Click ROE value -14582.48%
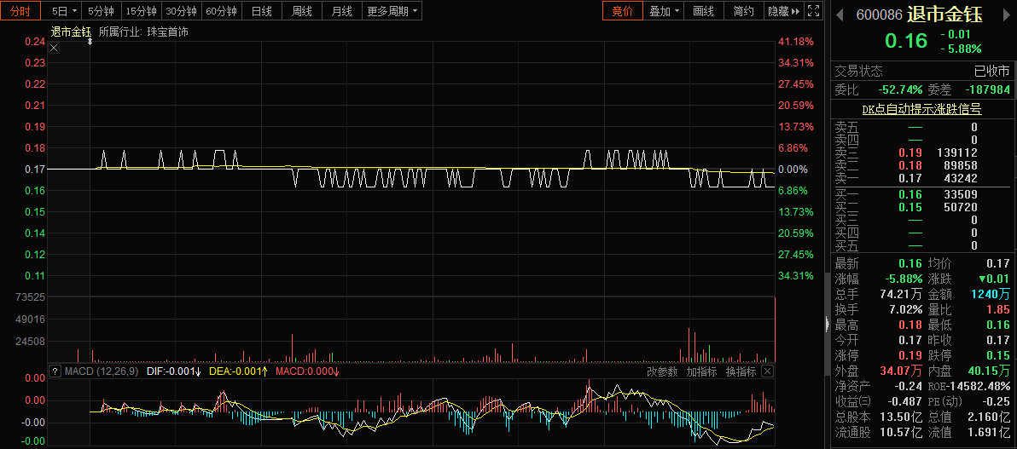This screenshot has height=449, width=1017. [979, 387]
